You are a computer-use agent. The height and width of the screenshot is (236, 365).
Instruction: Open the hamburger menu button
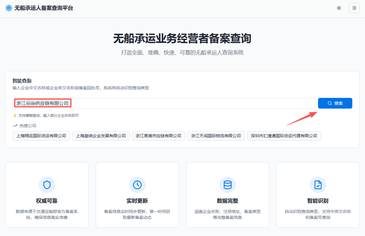click(354, 8)
